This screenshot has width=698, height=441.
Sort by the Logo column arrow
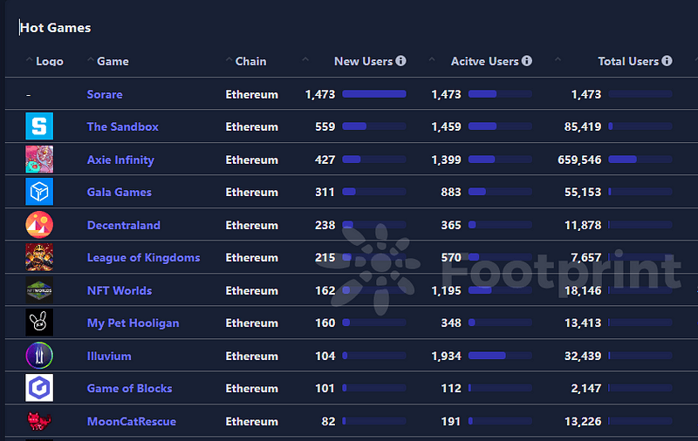29,59
